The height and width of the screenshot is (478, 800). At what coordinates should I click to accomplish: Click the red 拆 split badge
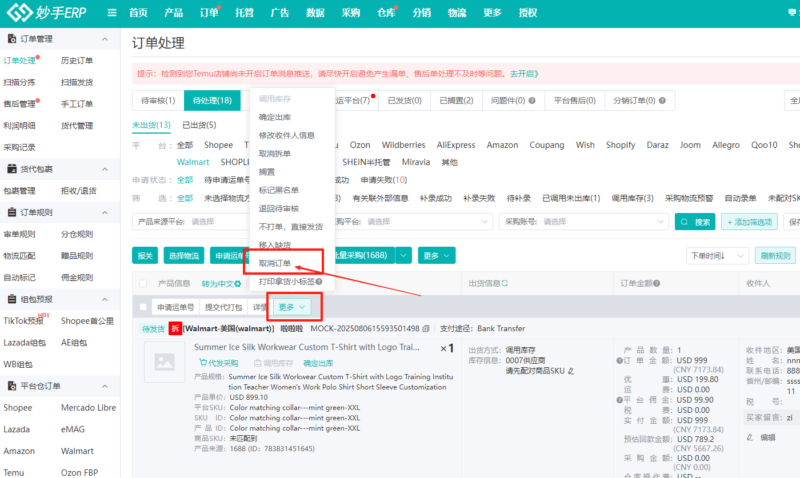point(175,328)
